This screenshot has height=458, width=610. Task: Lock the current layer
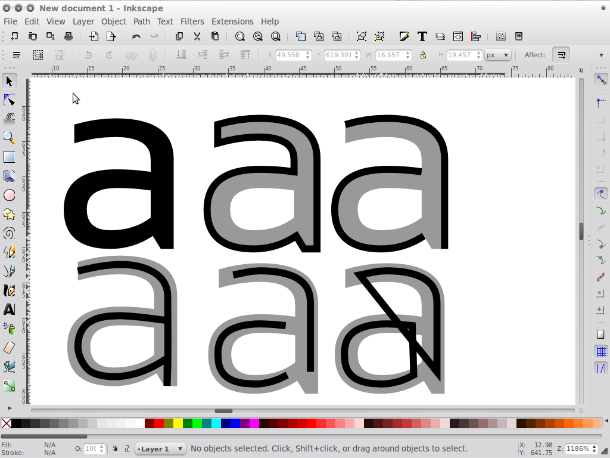coord(127,448)
